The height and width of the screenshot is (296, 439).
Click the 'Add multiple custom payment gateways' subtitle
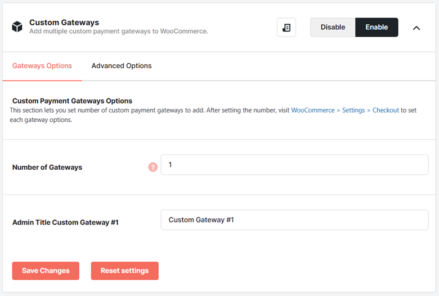point(119,31)
